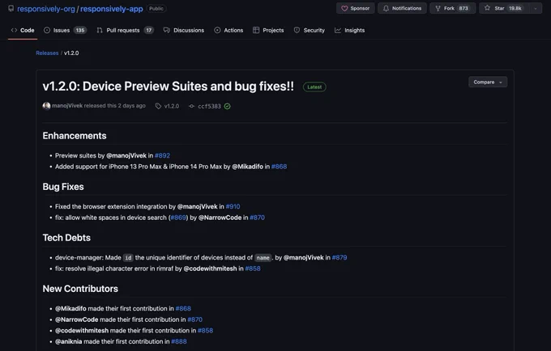551x351 pixels.
Task: Open issue #869 link
Action: tap(178, 218)
